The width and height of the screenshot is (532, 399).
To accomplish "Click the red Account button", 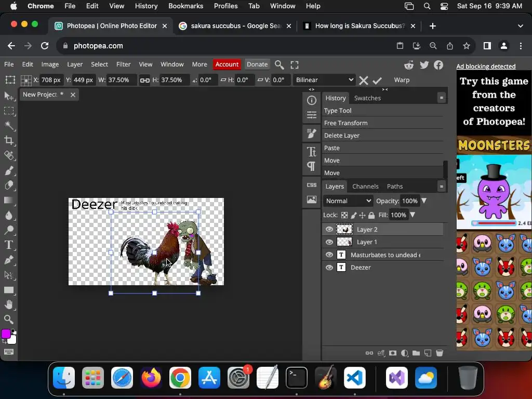I will [227, 64].
